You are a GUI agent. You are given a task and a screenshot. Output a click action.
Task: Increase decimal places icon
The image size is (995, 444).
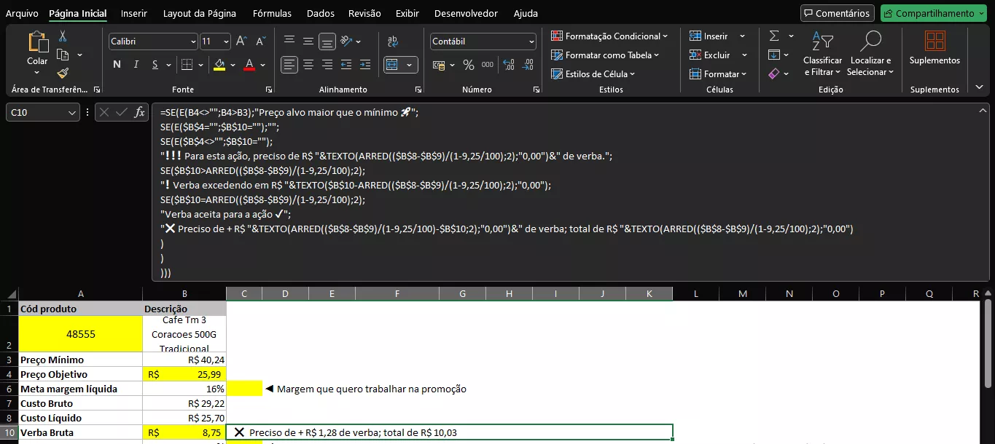(509, 65)
